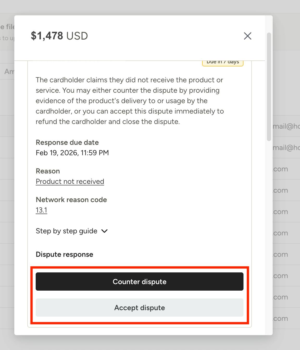Screen dimensions: 300x350
Task: Open the Product not received link
Action: [70, 182]
